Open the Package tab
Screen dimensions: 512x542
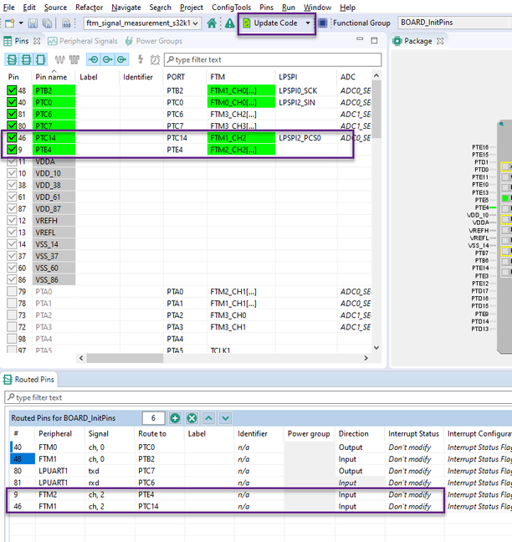pos(412,41)
